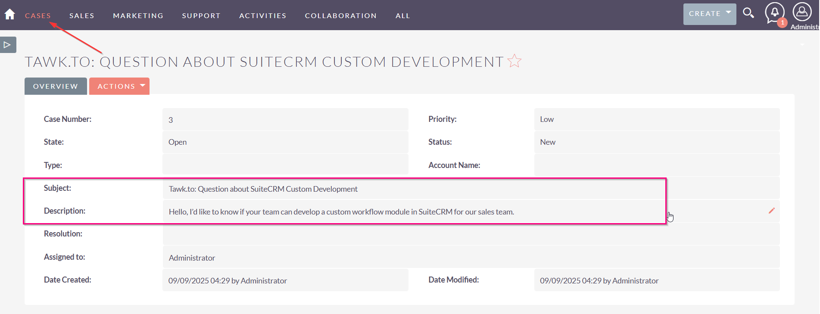The image size is (820, 314).
Task: Open notifications bell icon
Action: 774,12
